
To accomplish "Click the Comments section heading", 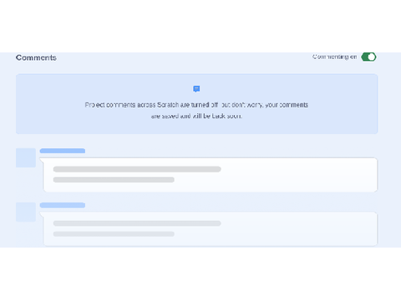I will pyautogui.click(x=36, y=57).
